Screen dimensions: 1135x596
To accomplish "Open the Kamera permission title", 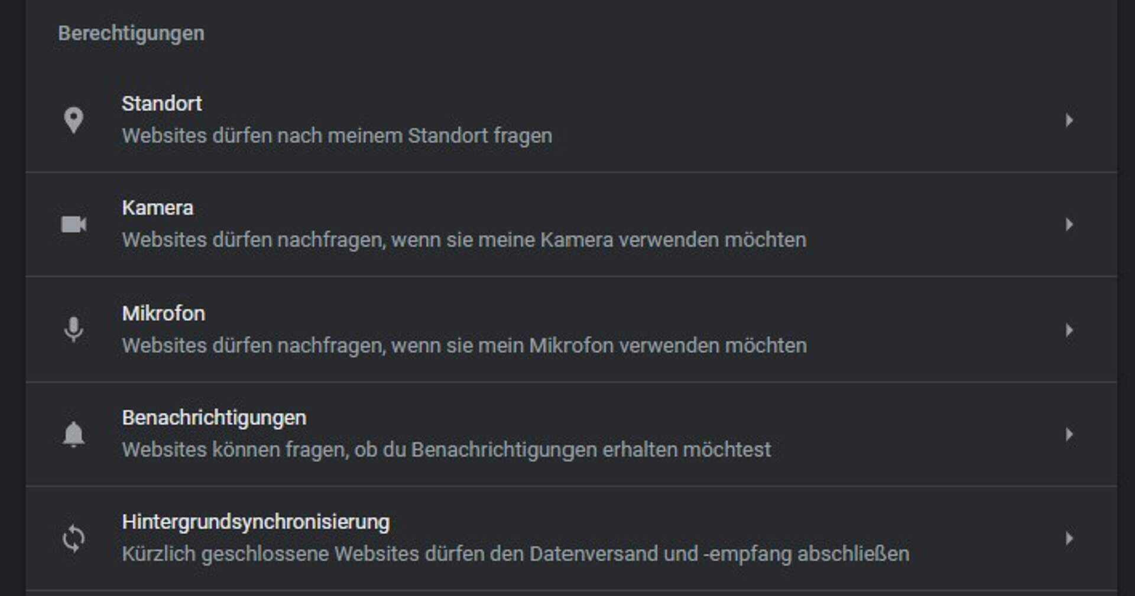I will (x=158, y=208).
